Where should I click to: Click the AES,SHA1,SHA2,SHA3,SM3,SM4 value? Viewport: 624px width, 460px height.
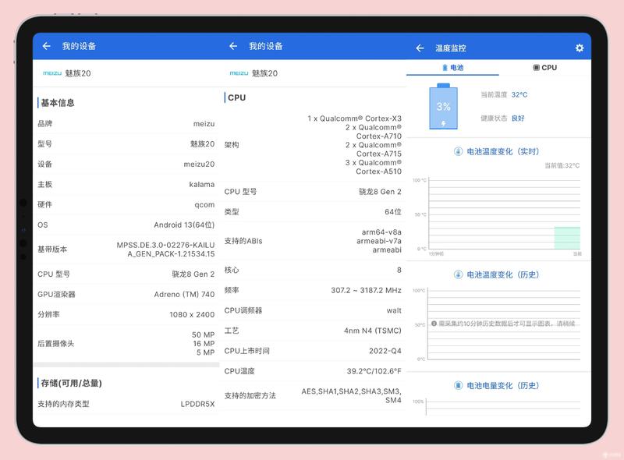coord(352,395)
